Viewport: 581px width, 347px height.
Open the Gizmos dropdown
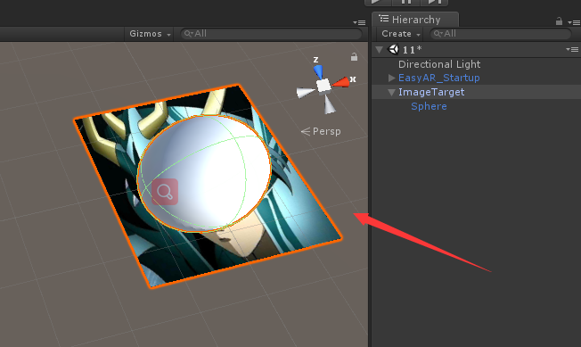(150, 34)
